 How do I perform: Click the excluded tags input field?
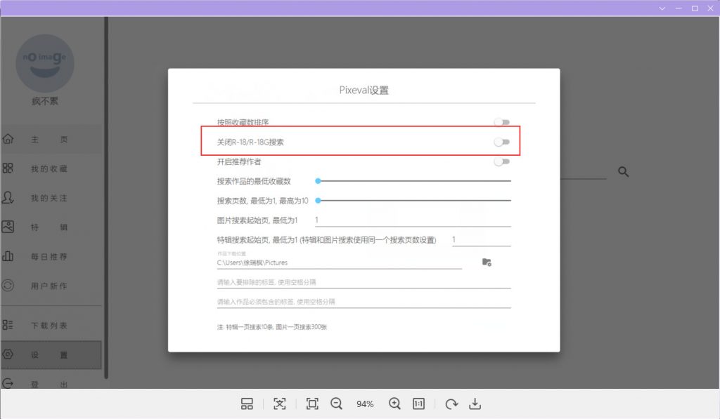364,282
